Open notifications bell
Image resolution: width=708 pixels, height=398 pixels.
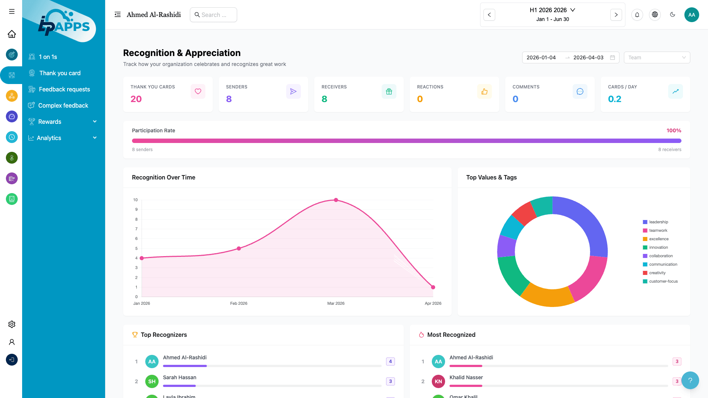[637, 15]
